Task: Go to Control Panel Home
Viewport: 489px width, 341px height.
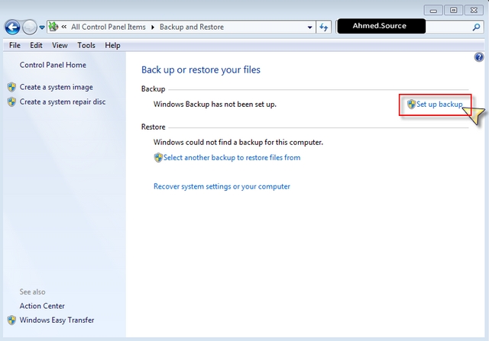Action: point(53,65)
